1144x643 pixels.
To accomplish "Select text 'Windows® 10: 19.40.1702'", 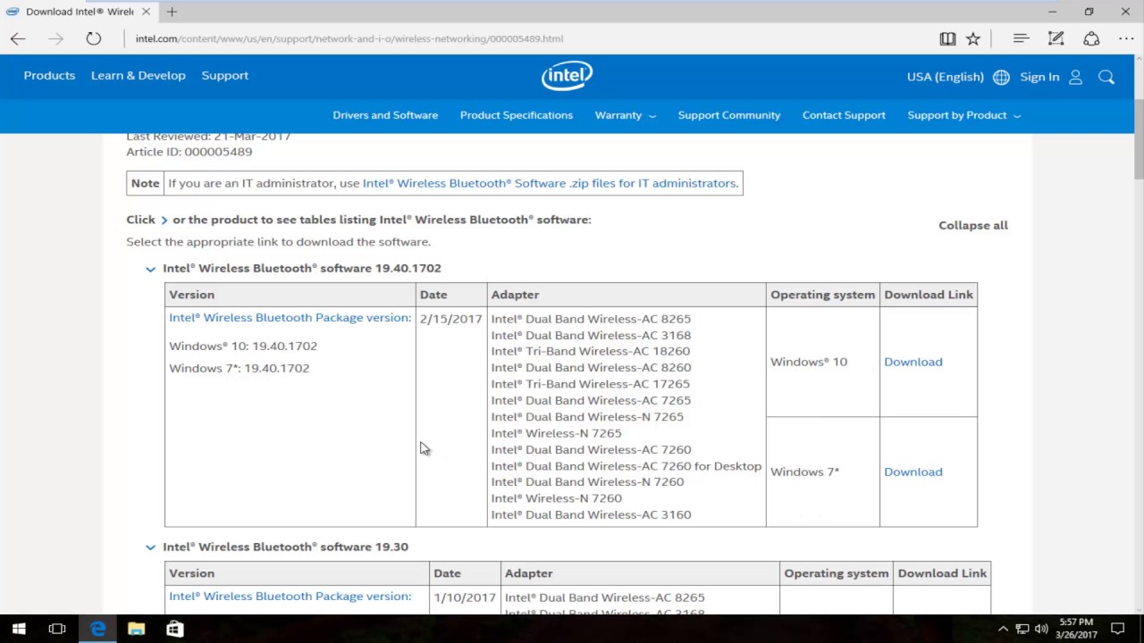I will tap(243, 347).
